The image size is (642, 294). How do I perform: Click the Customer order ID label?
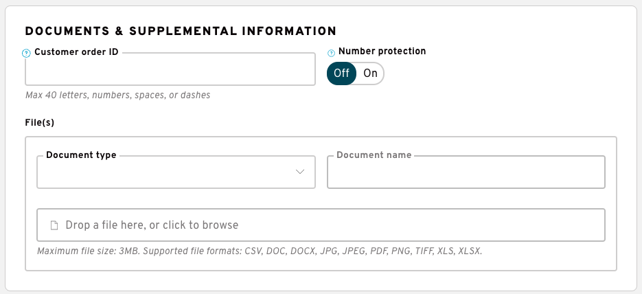point(77,52)
